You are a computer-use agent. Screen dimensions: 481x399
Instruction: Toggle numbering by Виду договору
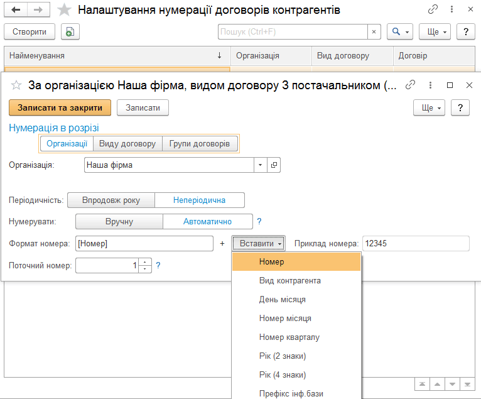click(x=127, y=144)
